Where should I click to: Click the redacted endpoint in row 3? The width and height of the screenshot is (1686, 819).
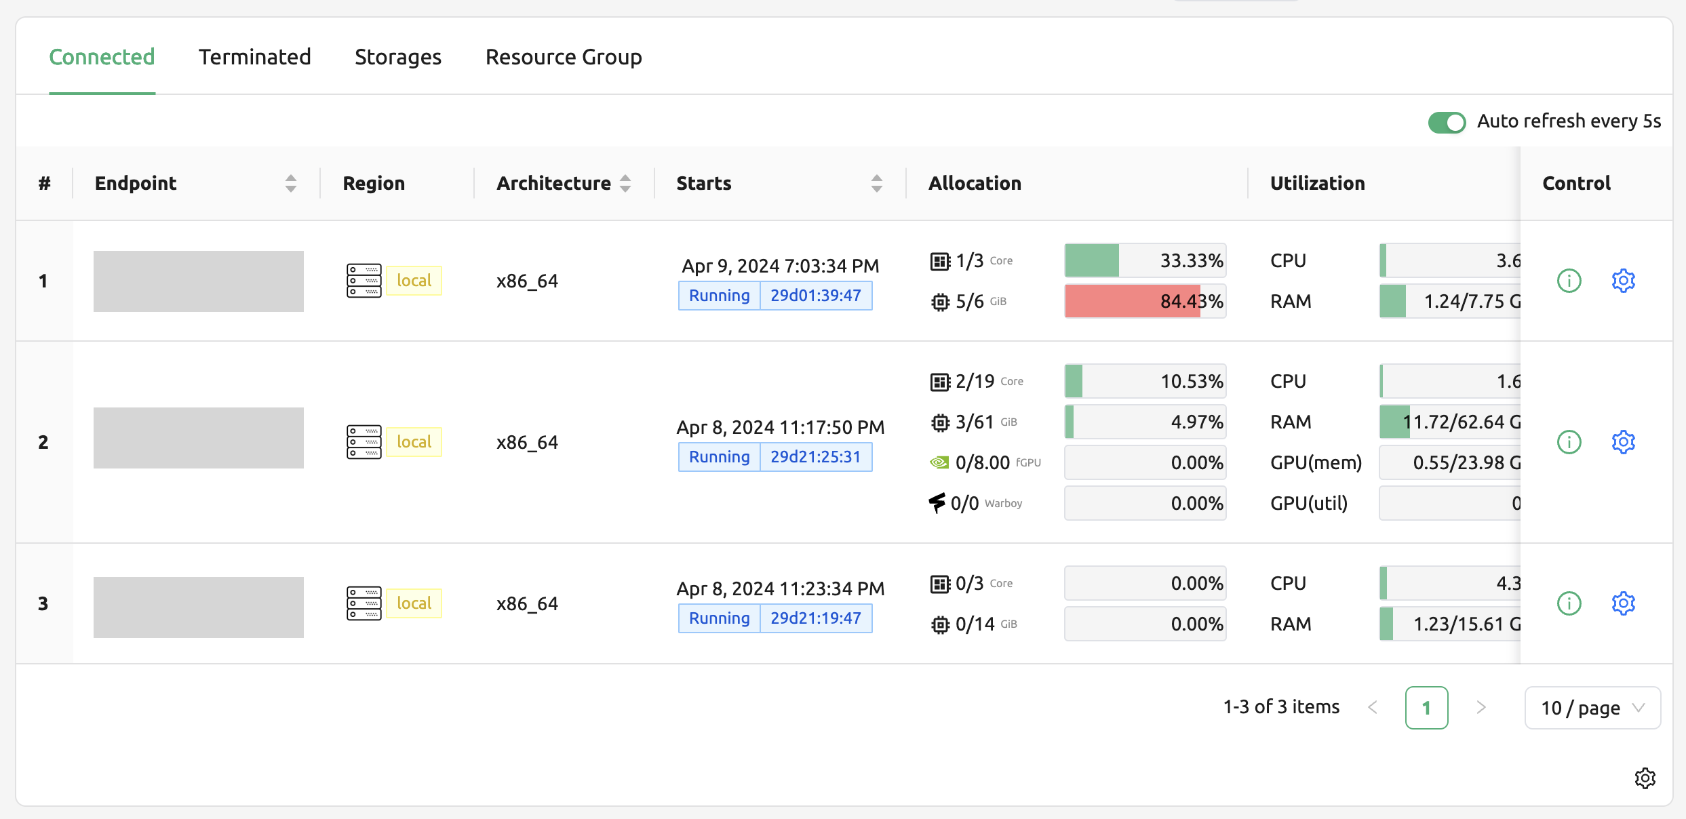pos(199,607)
